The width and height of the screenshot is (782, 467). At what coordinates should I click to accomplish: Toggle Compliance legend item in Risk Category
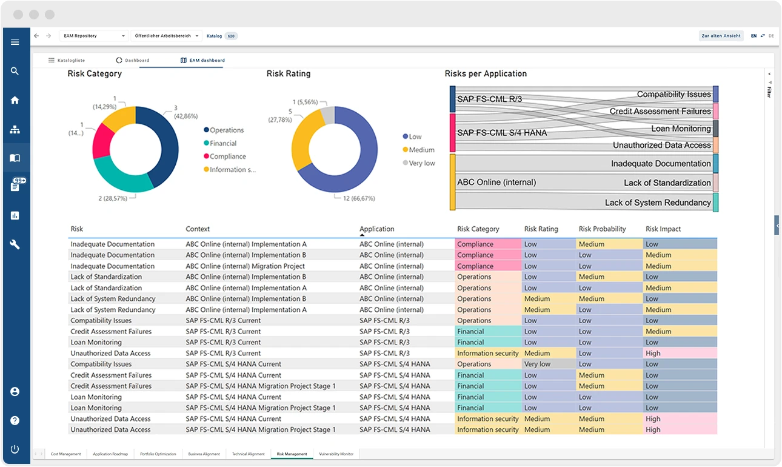tap(225, 156)
